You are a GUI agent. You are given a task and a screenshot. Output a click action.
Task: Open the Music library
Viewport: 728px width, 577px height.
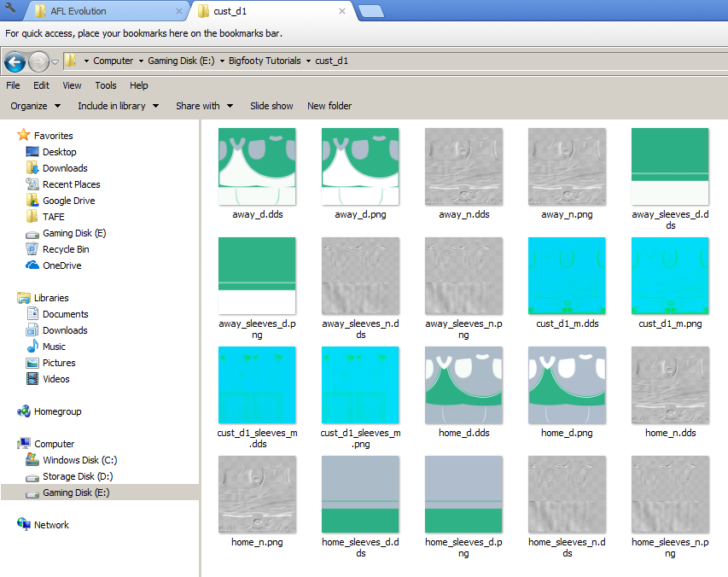click(x=54, y=347)
